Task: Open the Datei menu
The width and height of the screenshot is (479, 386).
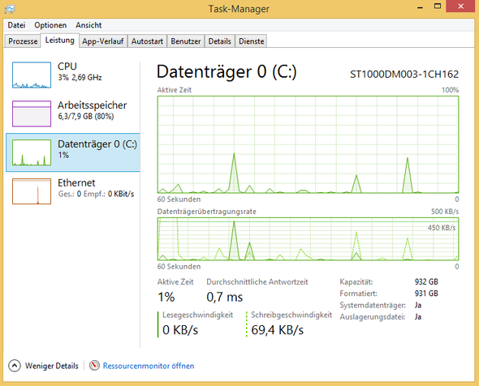Action: 16,25
